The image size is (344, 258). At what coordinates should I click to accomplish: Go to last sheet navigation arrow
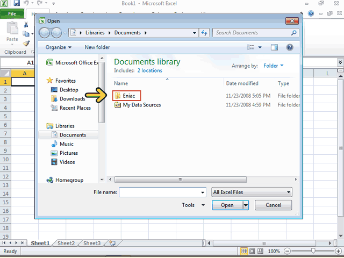click(x=23, y=243)
